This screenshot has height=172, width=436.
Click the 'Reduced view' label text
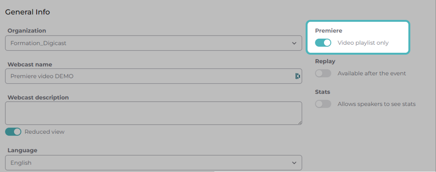click(44, 132)
